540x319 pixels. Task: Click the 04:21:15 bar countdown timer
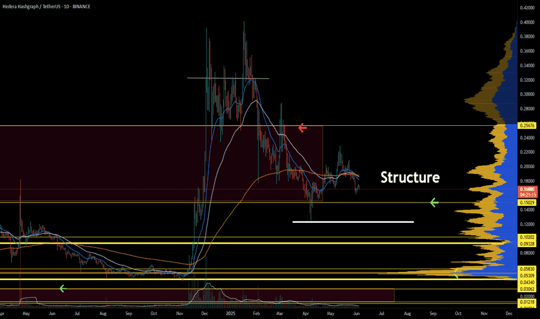click(x=527, y=194)
